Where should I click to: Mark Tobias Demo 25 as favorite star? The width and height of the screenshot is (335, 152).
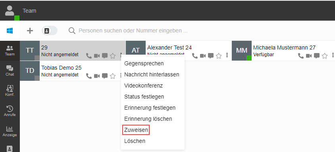pyautogui.click(x=113, y=76)
